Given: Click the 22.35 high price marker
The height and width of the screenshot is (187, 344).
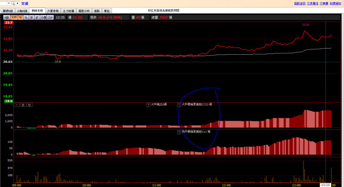Looking at the screenshot, I should (305, 25).
